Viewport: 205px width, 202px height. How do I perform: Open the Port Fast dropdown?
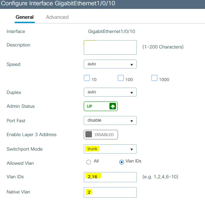pyautogui.click(x=110, y=120)
